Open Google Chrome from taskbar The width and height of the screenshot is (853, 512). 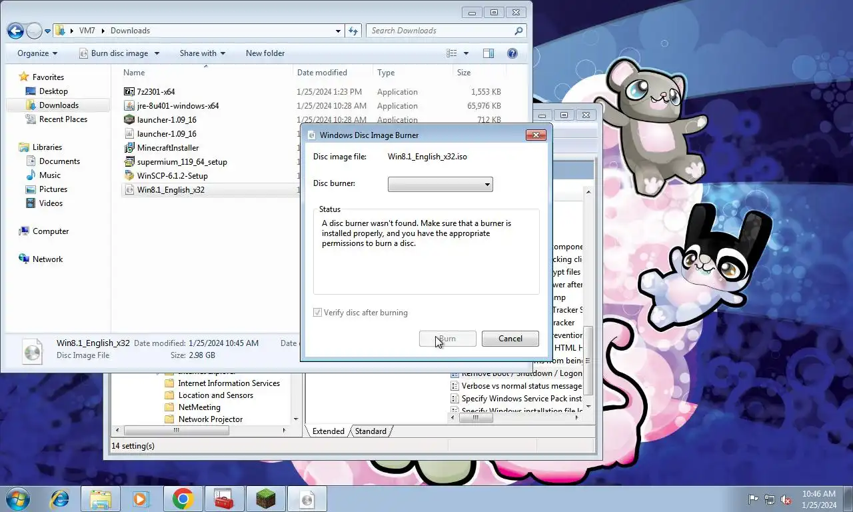click(183, 499)
